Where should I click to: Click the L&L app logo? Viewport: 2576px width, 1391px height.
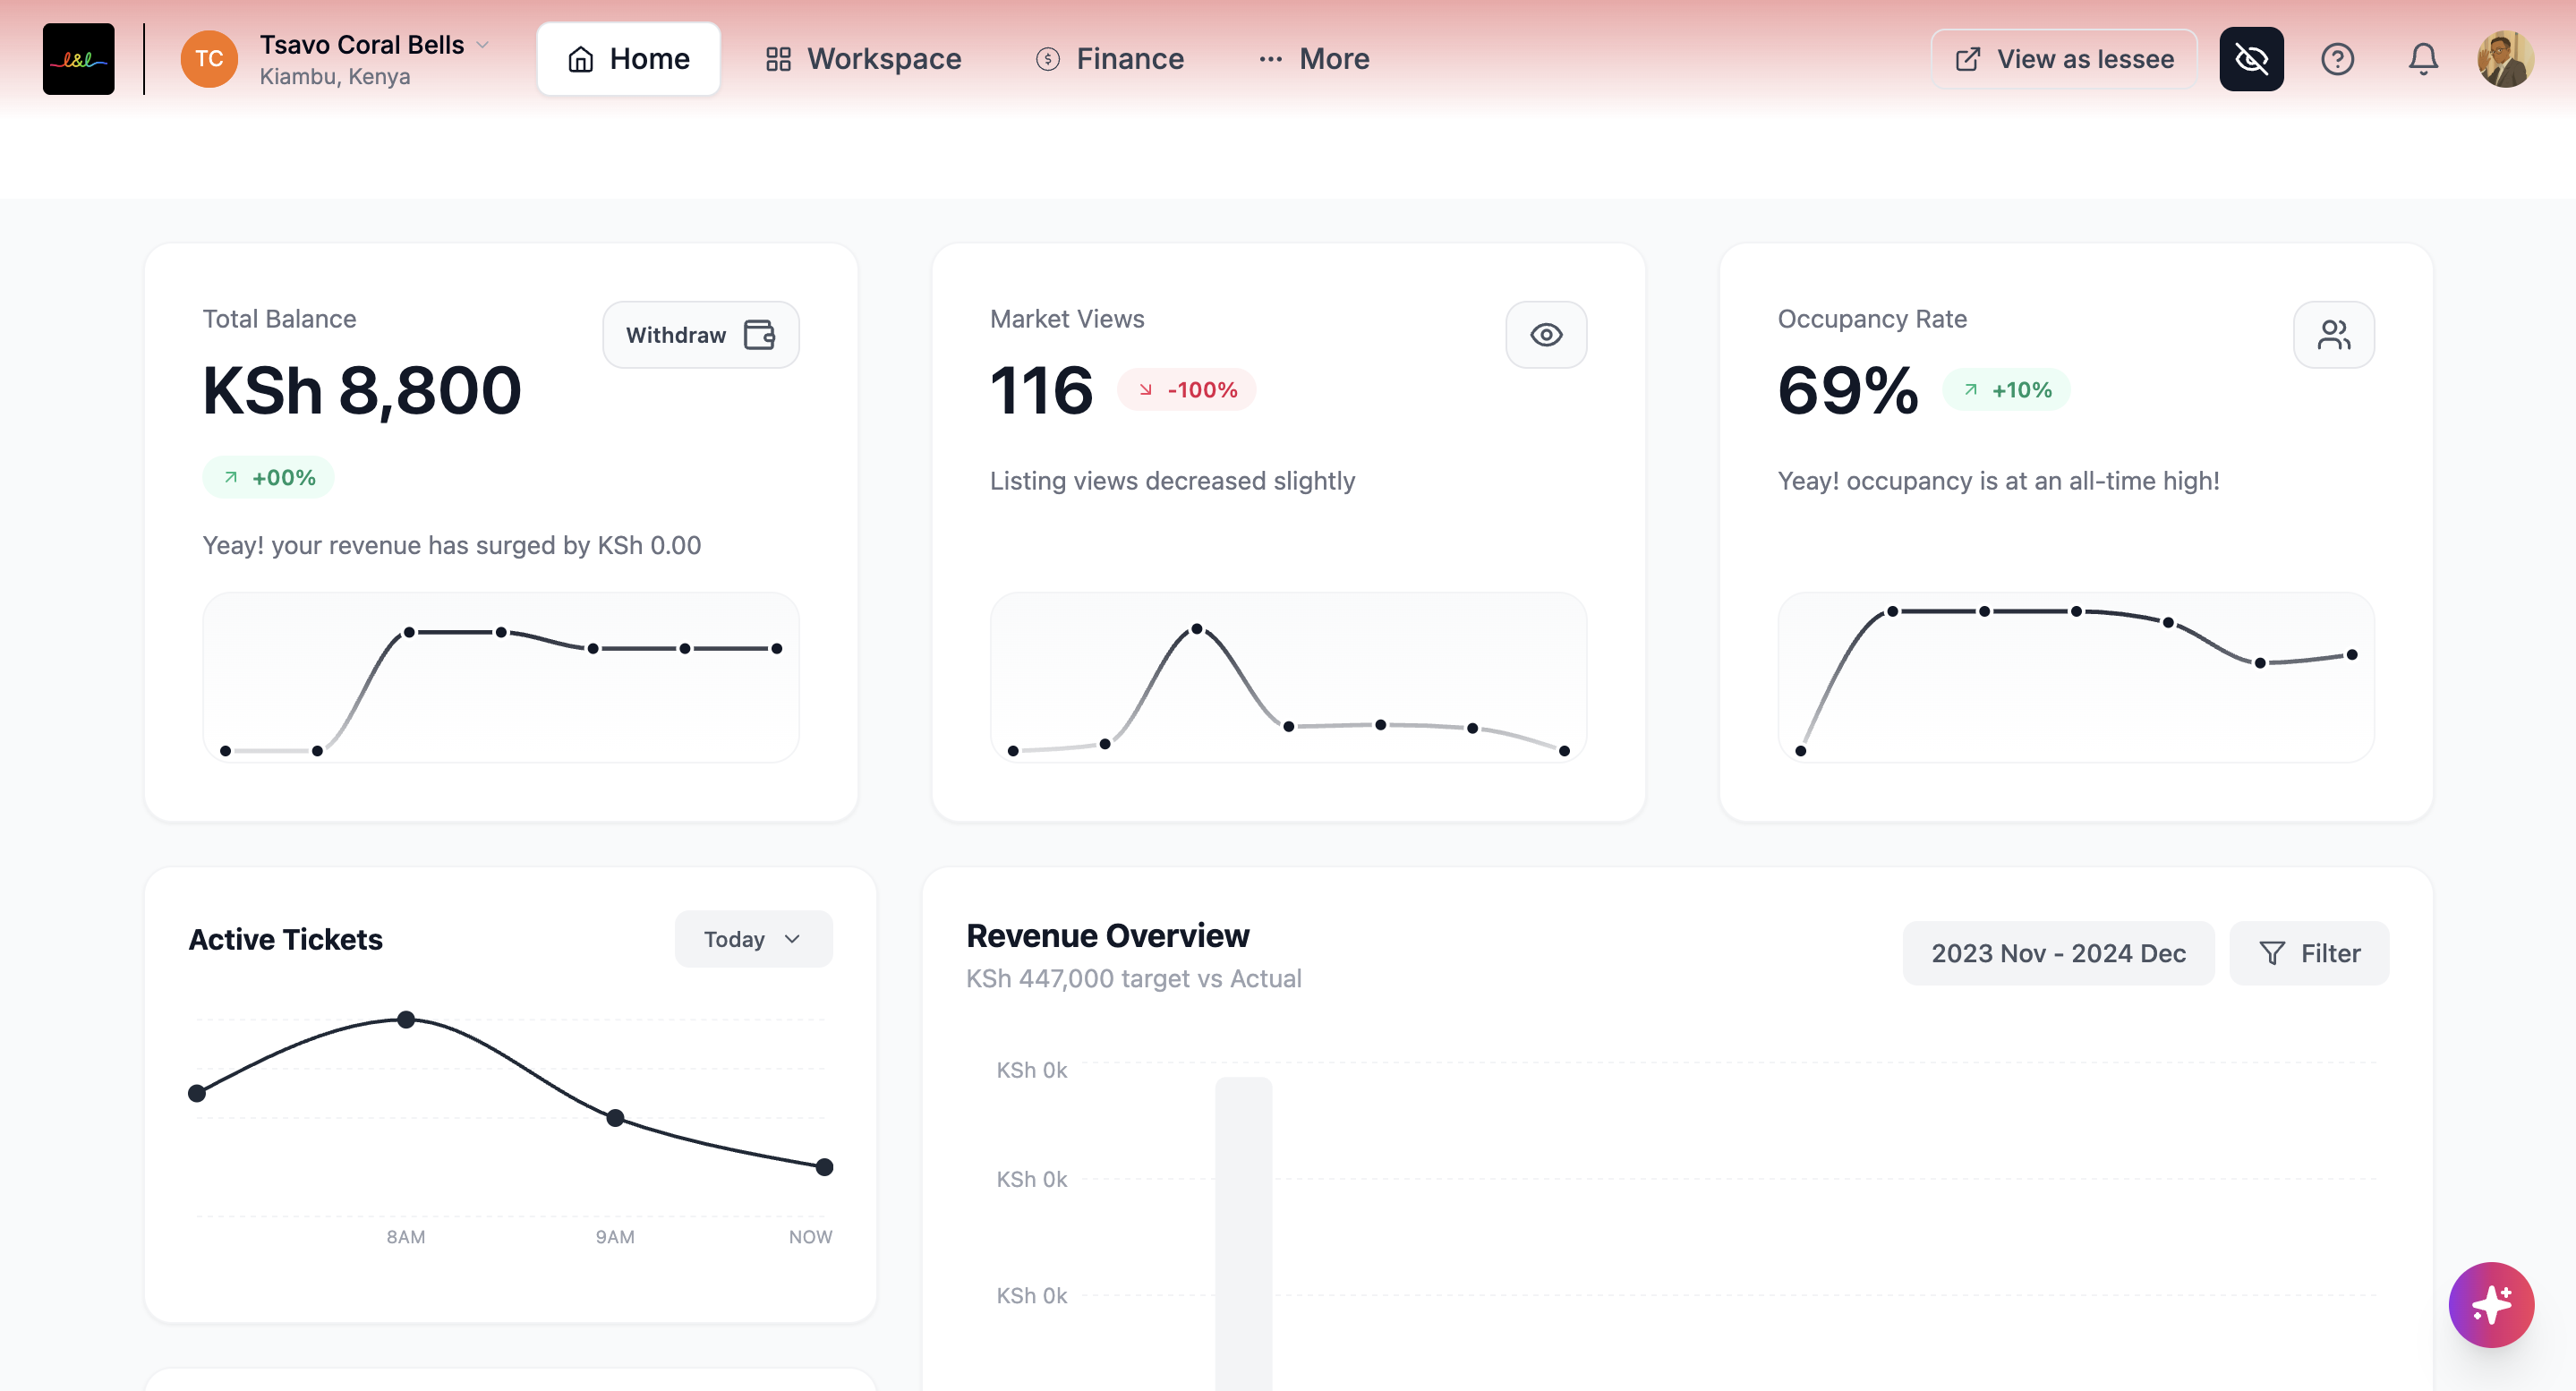78,59
